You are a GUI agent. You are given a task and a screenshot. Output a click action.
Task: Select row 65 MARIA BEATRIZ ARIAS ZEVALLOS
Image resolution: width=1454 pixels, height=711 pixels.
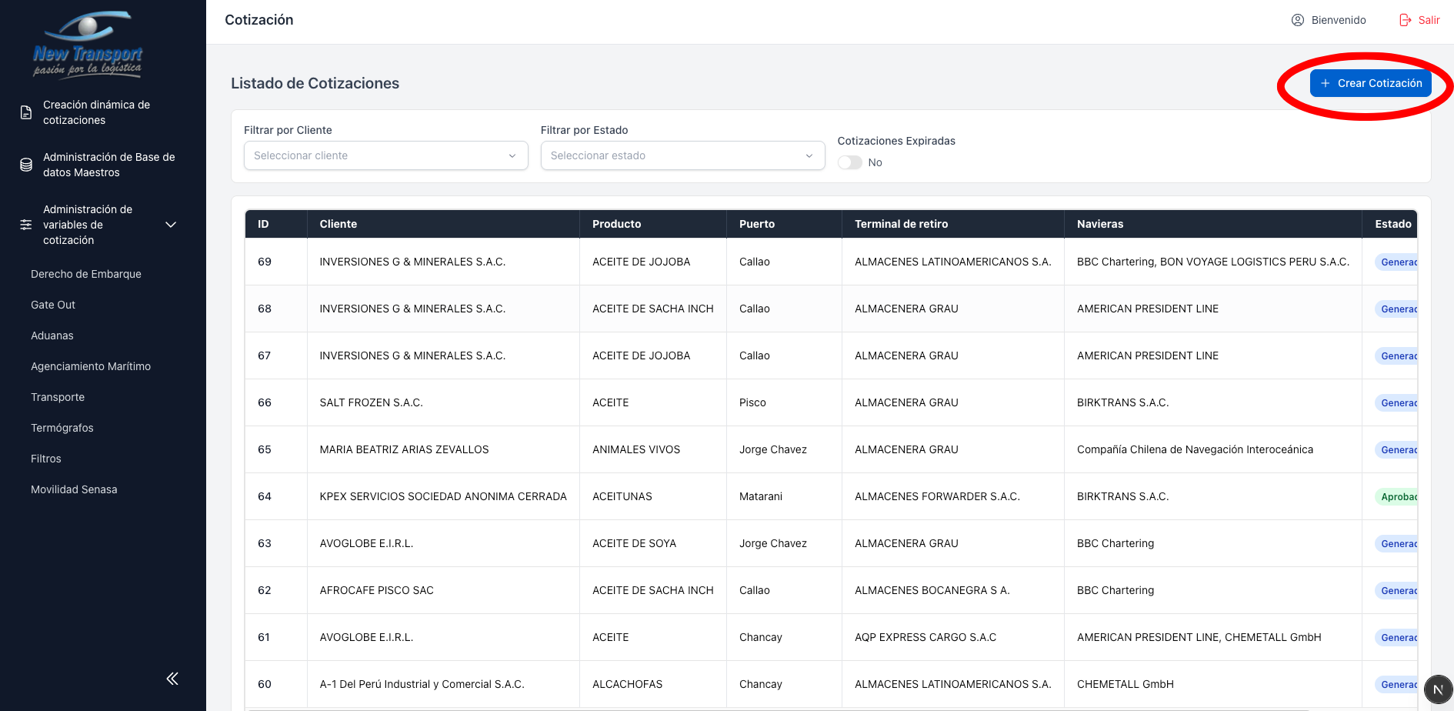coord(404,449)
